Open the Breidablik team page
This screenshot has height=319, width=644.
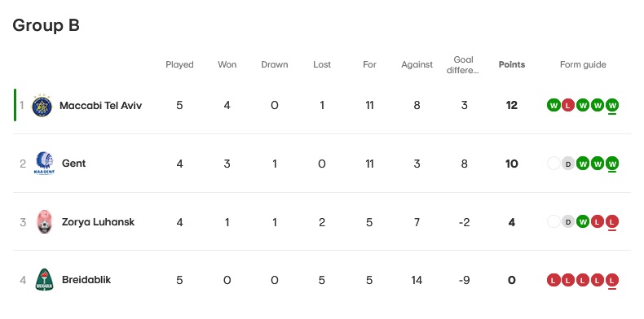click(86, 280)
